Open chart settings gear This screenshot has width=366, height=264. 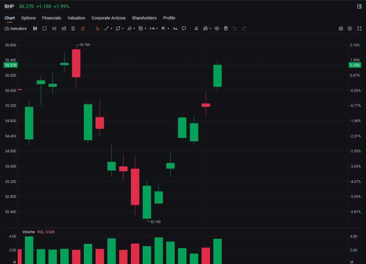click(x=350, y=28)
